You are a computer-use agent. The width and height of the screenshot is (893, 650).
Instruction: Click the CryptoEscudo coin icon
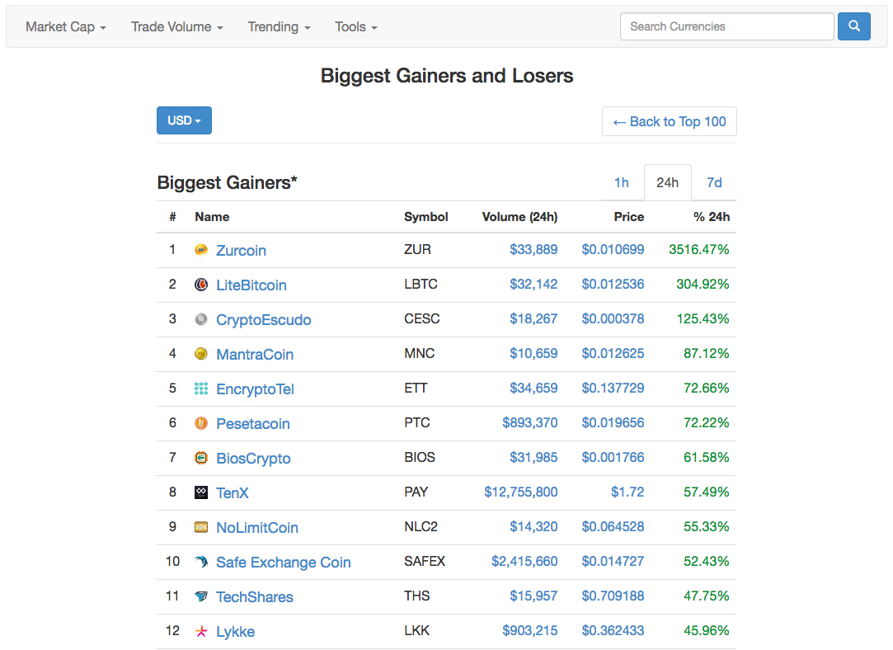[x=201, y=319]
